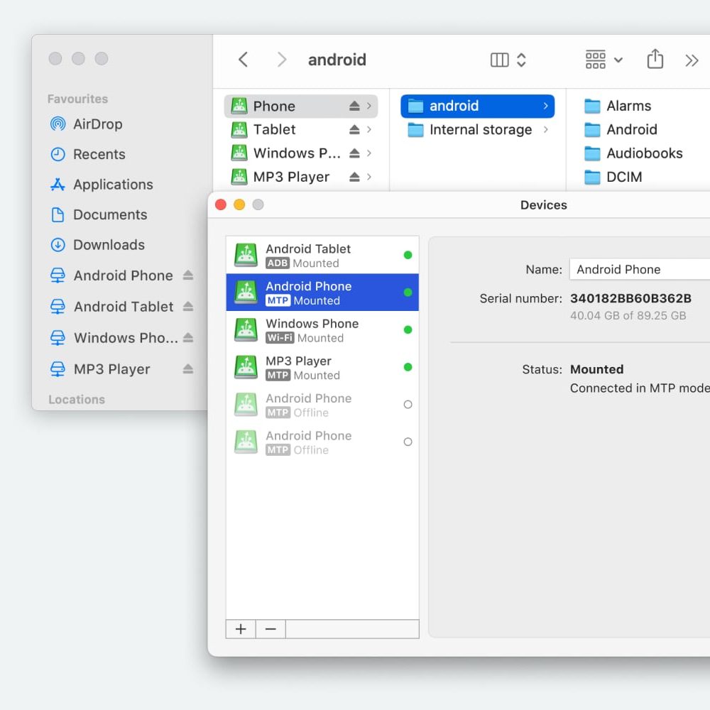
Task: Open Applications in the Finder sidebar
Action: tap(112, 185)
